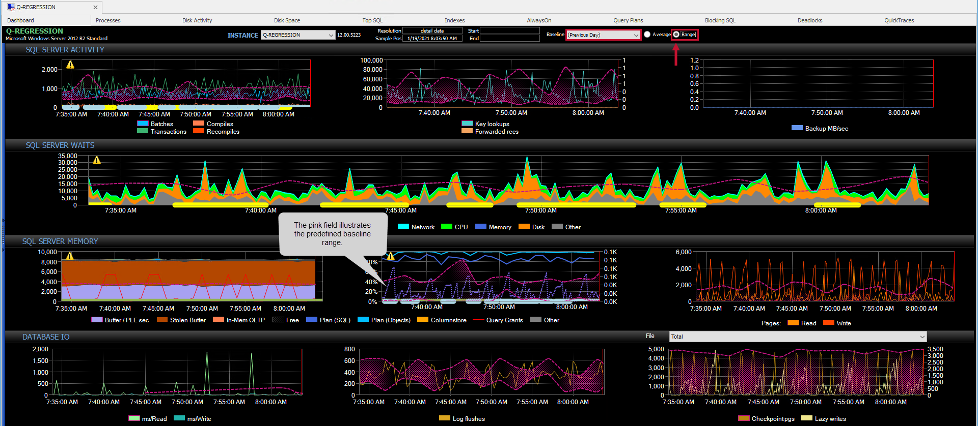The image size is (978, 426).
Task: Click the Q-REGRESSION tab icon
Action: pos(11,7)
